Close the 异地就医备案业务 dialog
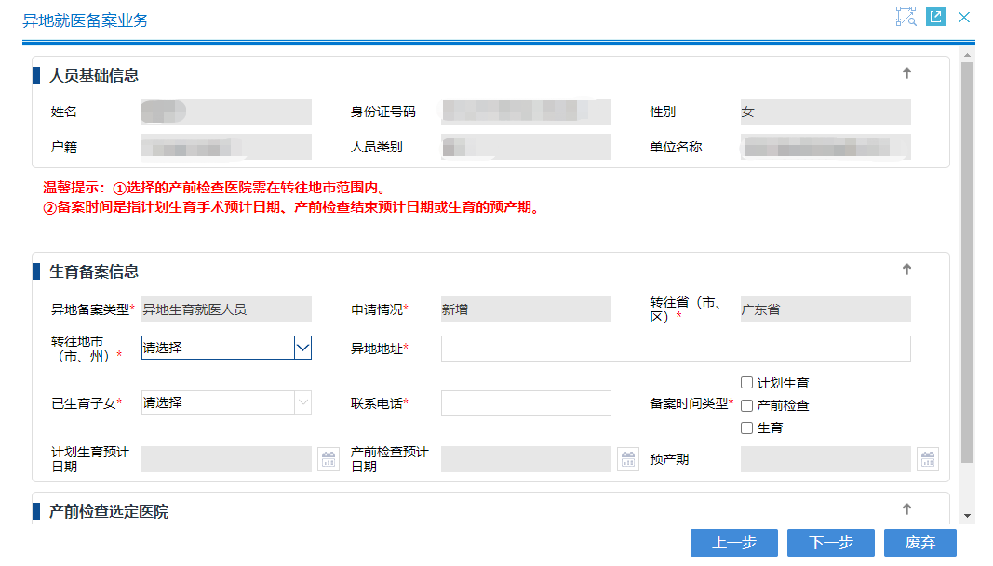Image resolution: width=993 pixels, height=566 pixels. [964, 17]
